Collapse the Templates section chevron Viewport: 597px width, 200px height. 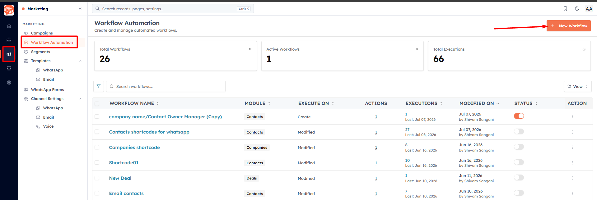[80, 61]
